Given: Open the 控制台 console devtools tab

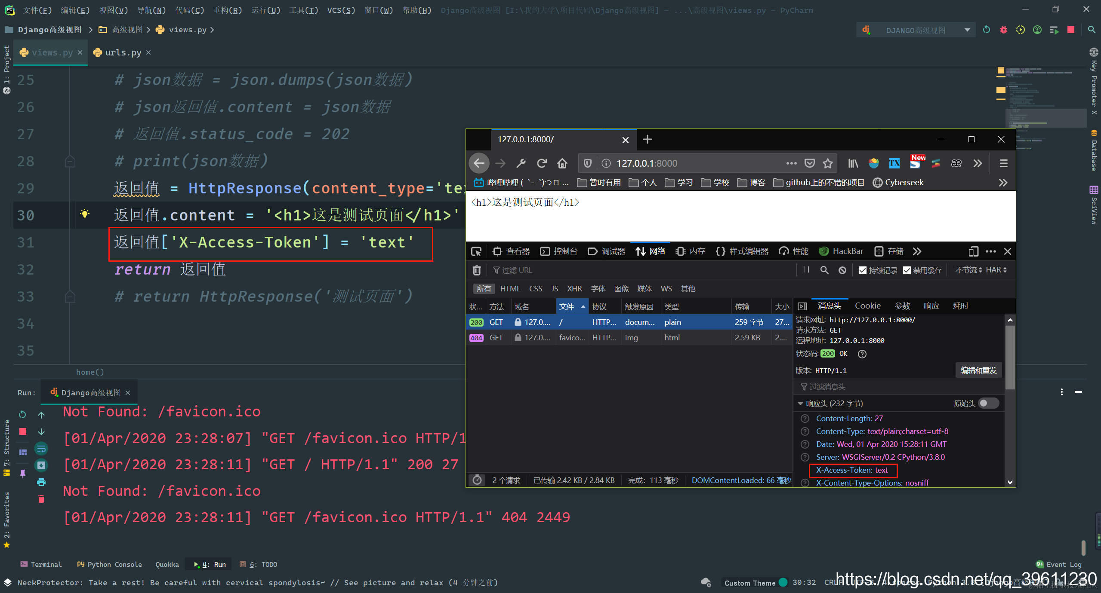Looking at the screenshot, I should click(x=559, y=251).
